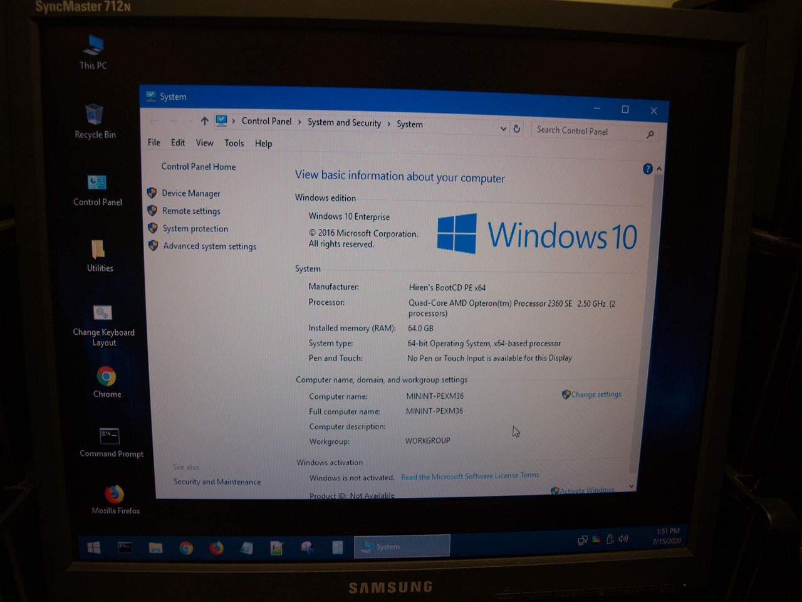Minimize the System window
The image size is (802, 602).
point(596,108)
